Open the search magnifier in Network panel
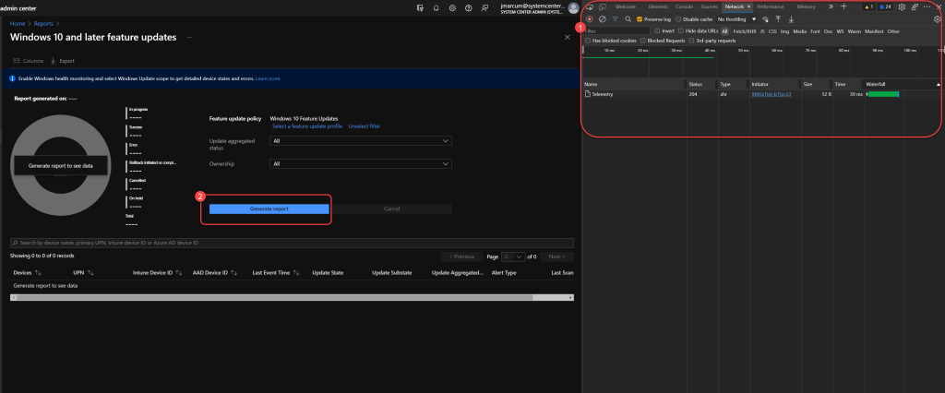 point(628,18)
